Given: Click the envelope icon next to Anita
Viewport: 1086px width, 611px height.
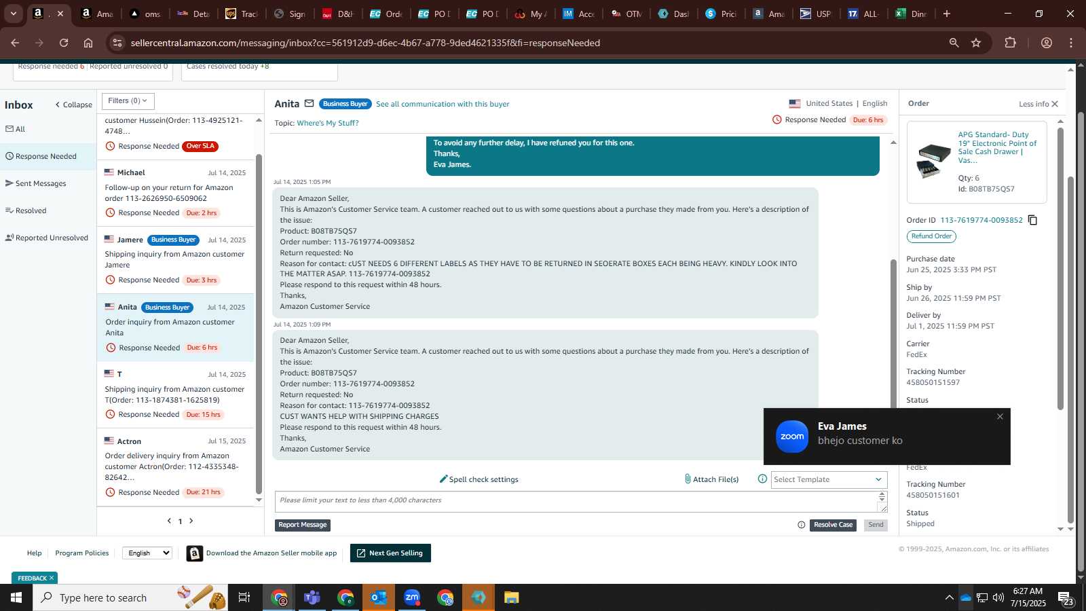Looking at the screenshot, I should tap(309, 104).
